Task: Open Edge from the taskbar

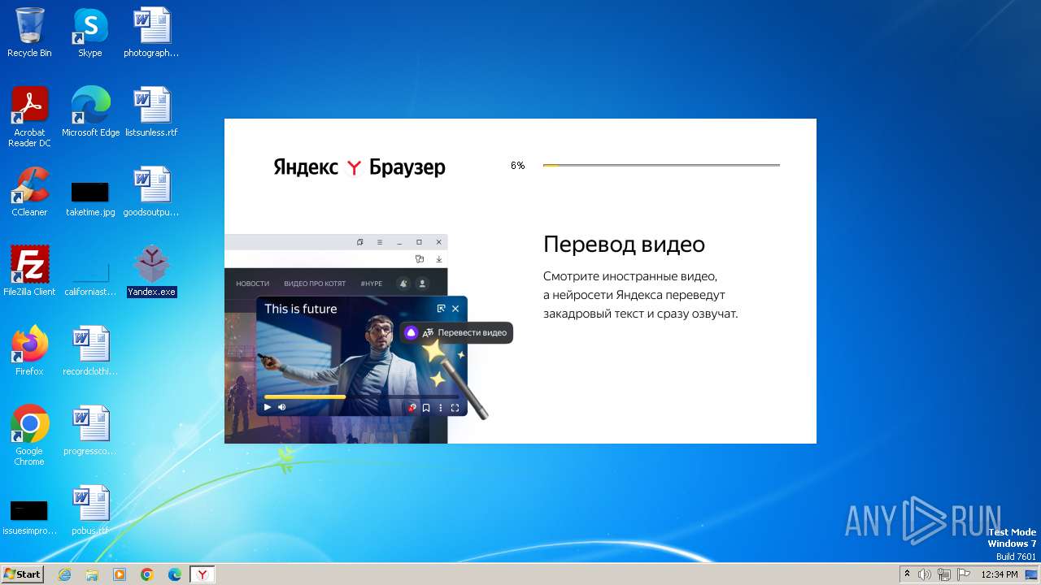Action: point(175,574)
